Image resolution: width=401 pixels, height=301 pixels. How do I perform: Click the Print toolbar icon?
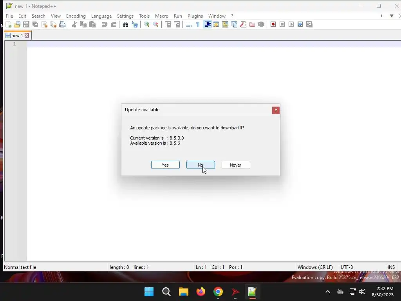click(62, 24)
